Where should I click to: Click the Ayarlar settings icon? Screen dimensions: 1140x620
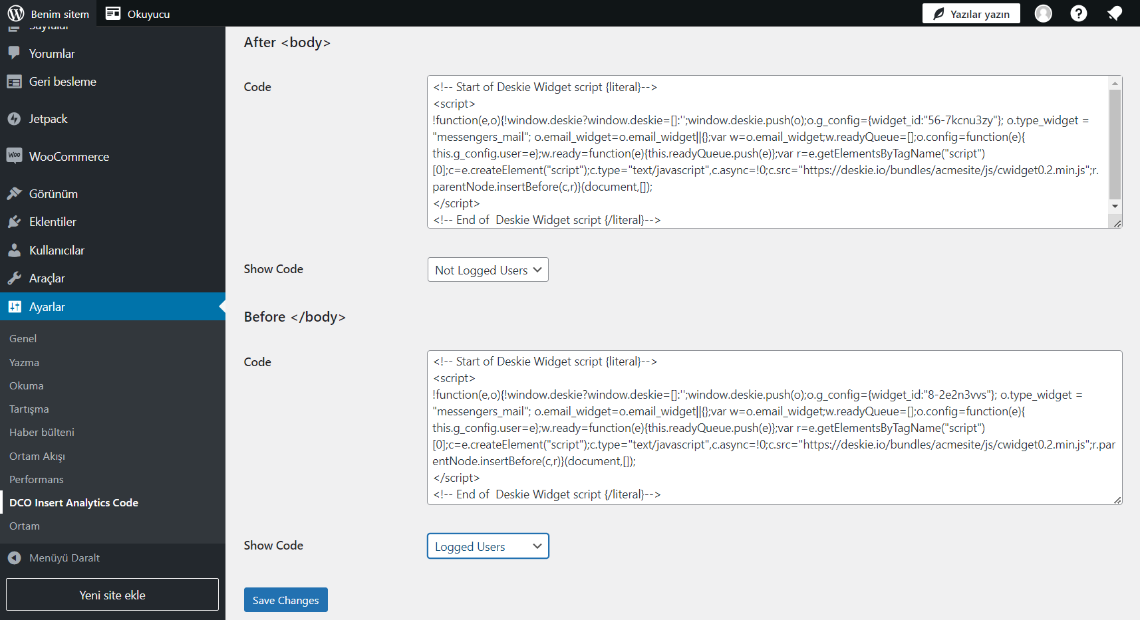pyautogui.click(x=14, y=307)
